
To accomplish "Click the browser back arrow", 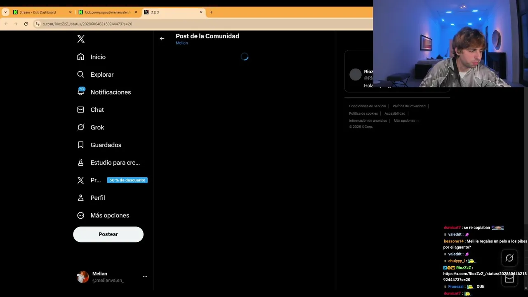I will [x=6, y=24].
